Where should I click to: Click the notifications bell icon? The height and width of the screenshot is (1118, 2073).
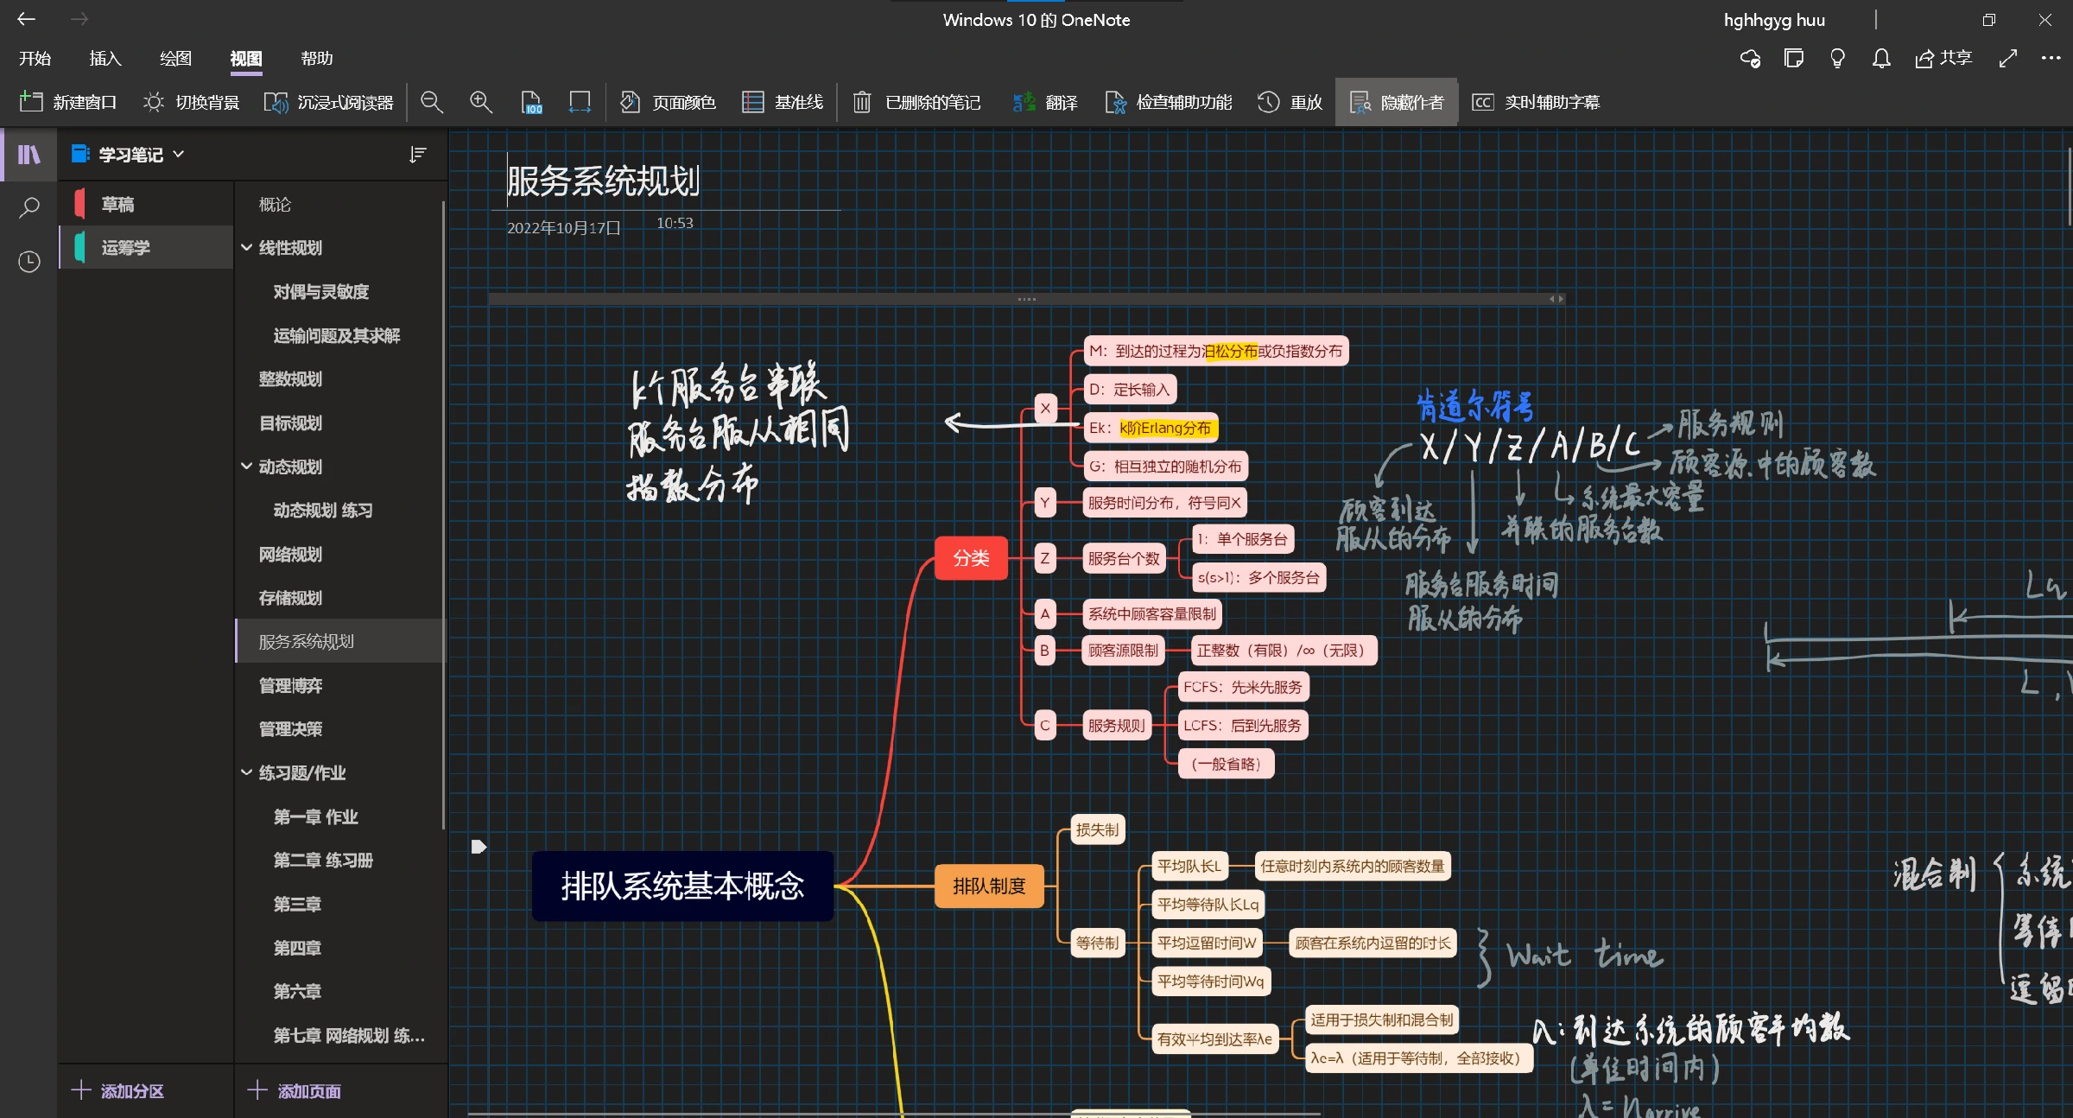coord(1881,59)
